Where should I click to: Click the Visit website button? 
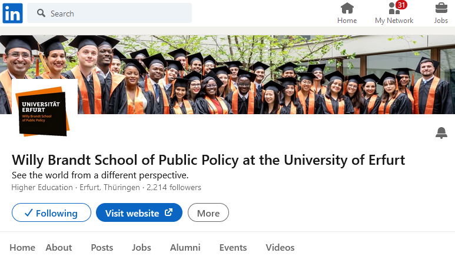click(x=139, y=213)
